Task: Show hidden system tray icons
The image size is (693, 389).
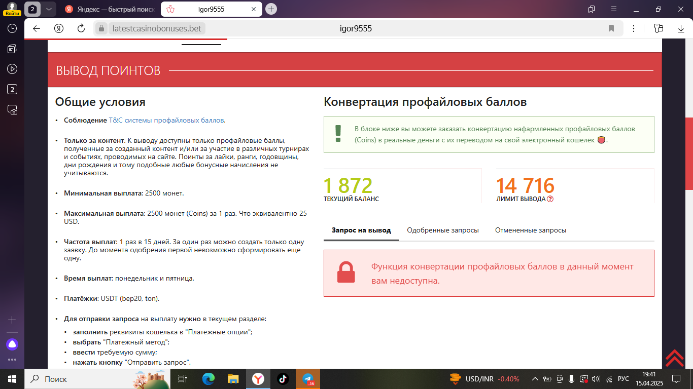Action: pyautogui.click(x=535, y=379)
